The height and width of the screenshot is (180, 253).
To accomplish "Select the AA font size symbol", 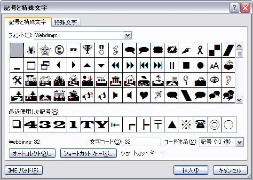I will click(214, 65).
